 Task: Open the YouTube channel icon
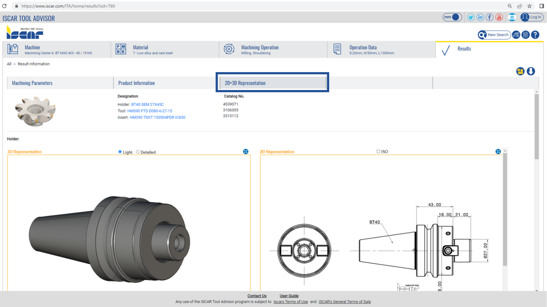point(499,17)
